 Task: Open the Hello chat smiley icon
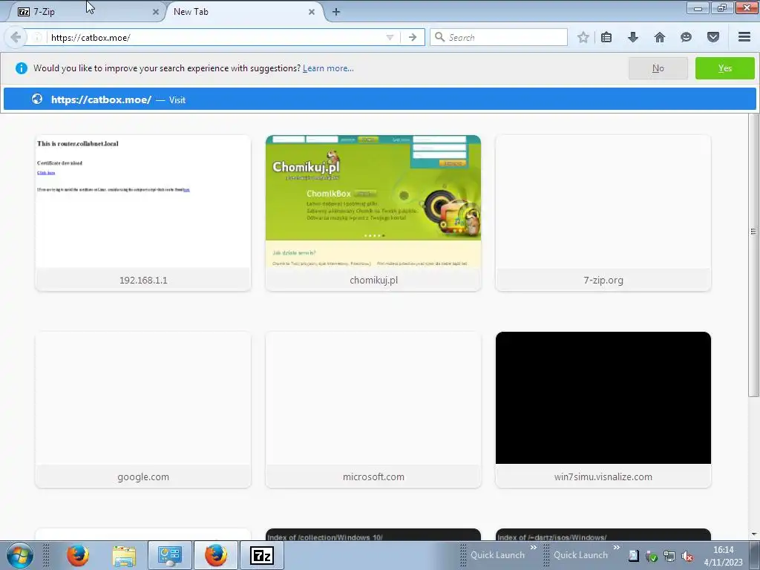point(686,37)
